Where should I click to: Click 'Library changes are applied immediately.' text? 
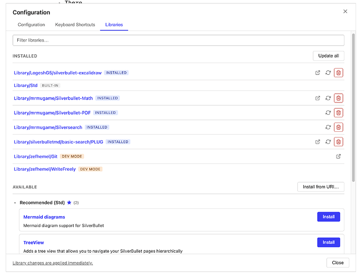click(53, 263)
